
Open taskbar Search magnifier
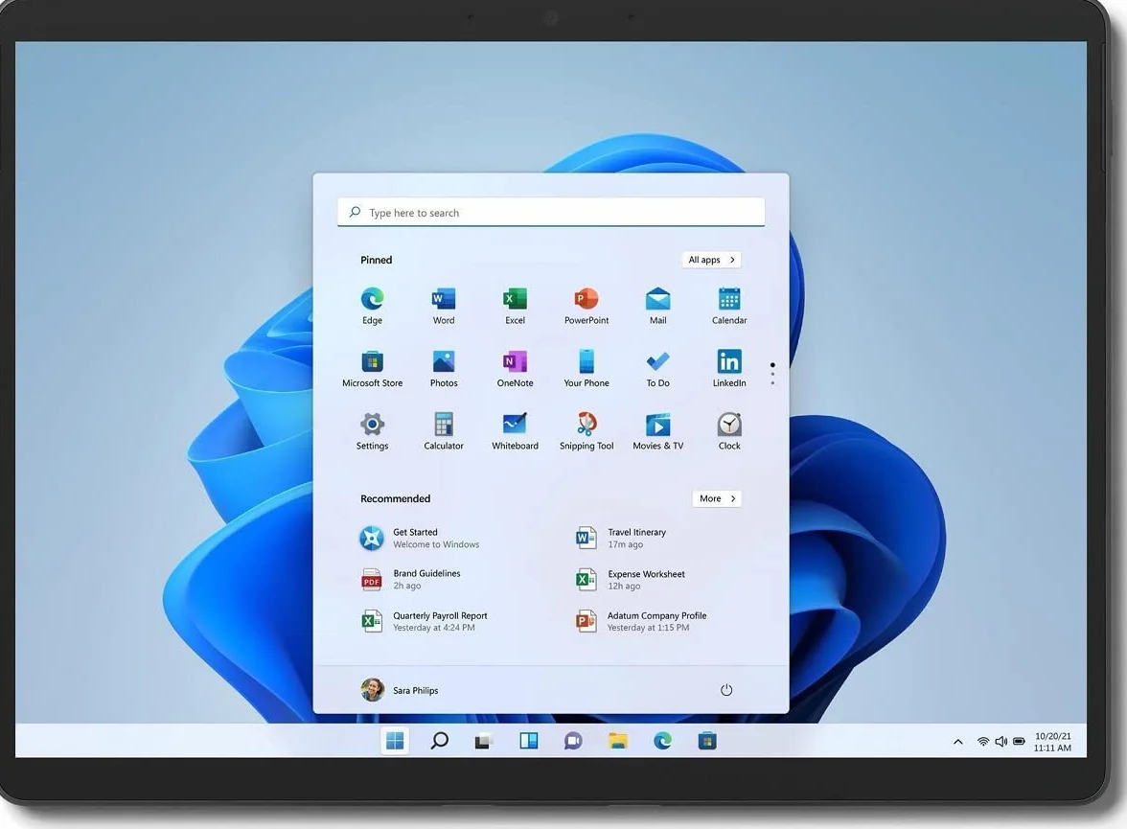[x=439, y=741]
